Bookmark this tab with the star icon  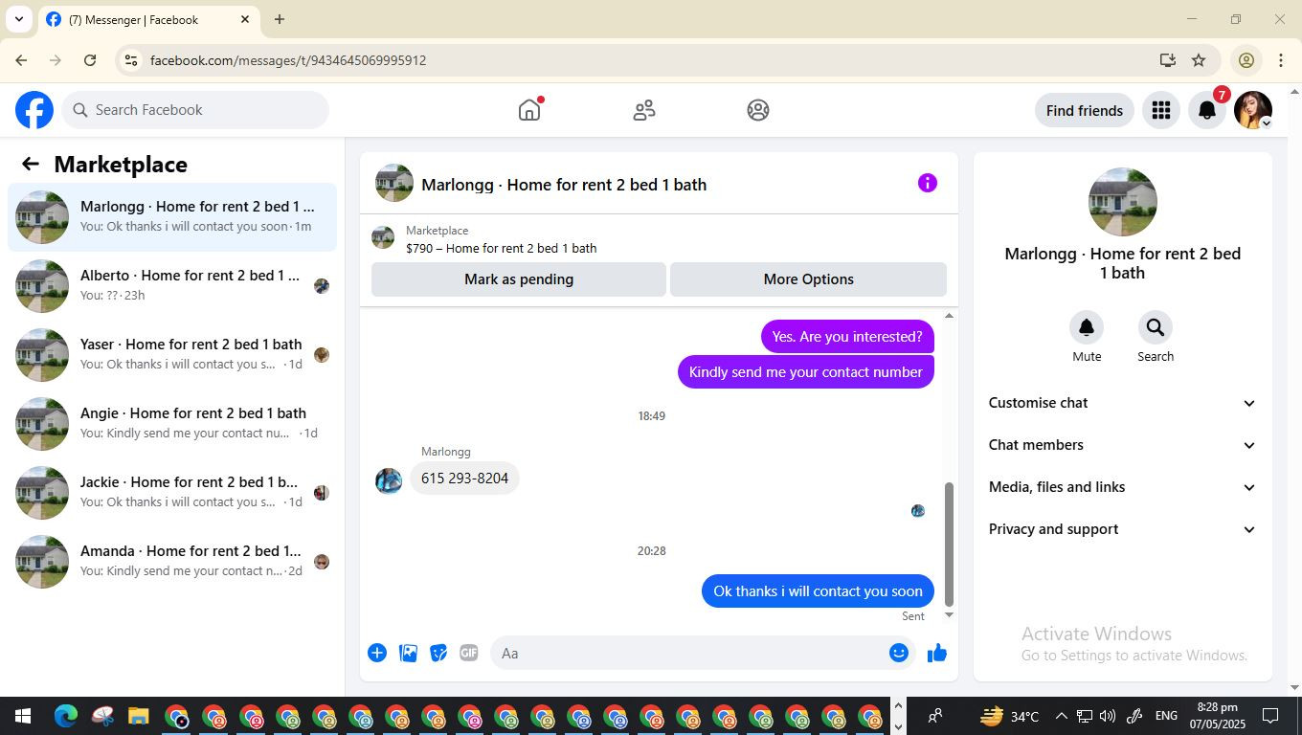point(1199,60)
